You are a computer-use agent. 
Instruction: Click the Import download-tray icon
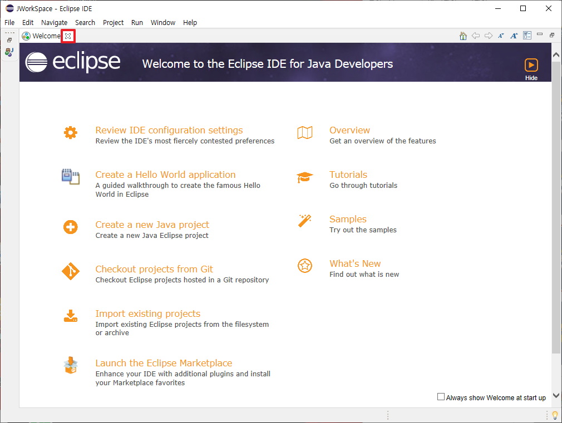71,316
